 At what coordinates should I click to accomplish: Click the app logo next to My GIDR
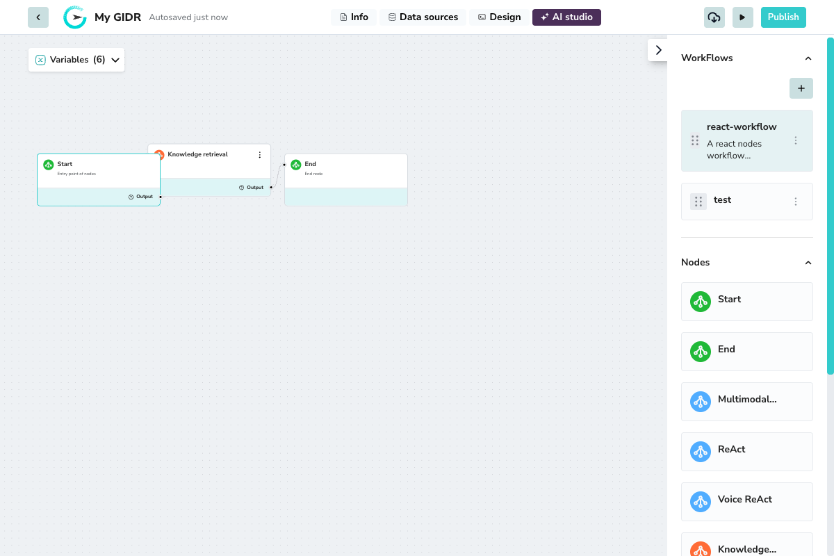click(x=74, y=17)
